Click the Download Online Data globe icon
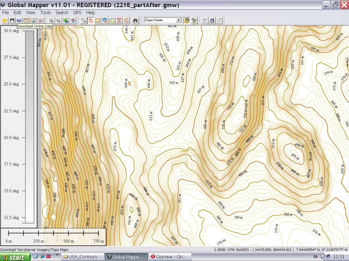Viewport: 349px width, 261px height. tap(19, 20)
